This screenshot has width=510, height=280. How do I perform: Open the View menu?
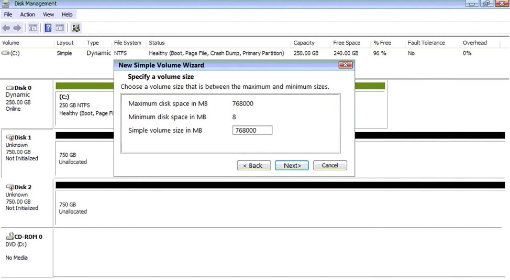pyautogui.click(x=48, y=15)
